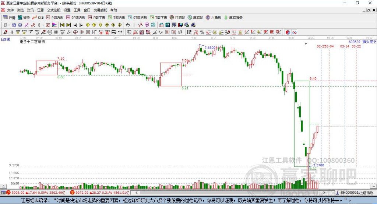Open 赢家服务 dollar-sign service button
The height and width of the screenshot is (204, 377).
tap(233, 18)
